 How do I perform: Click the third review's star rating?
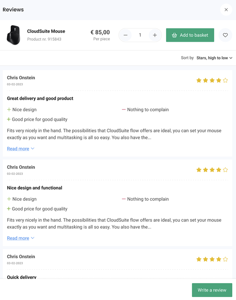click(x=212, y=259)
